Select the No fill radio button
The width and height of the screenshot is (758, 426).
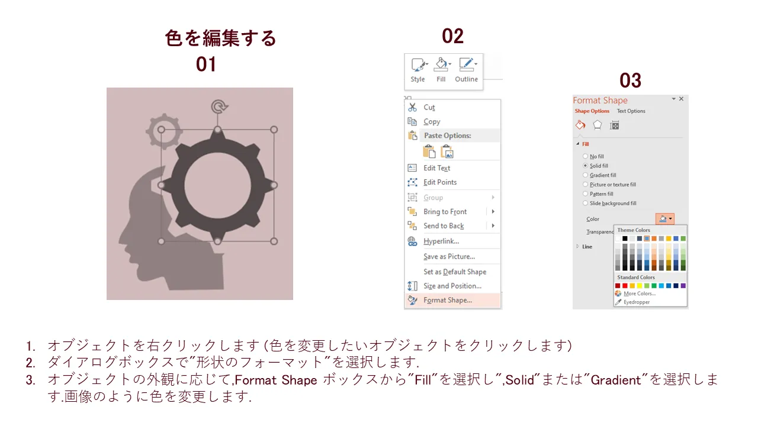coord(586,156)
